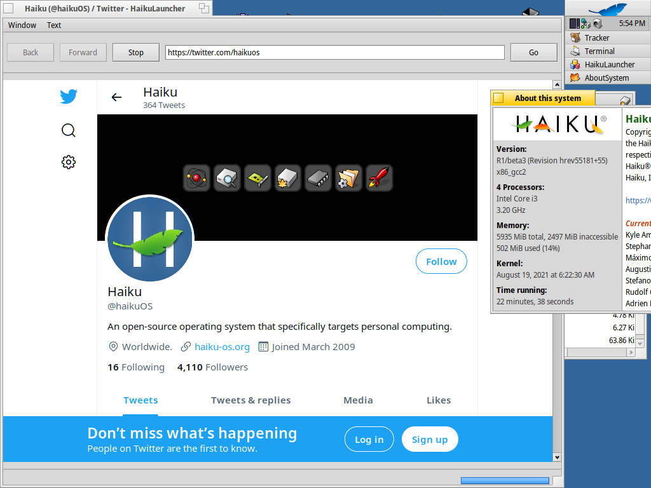The width and height of the screenshot is (651, 488).
Task: Click the location pin icon near Worldwide
Action: [113, 346]
